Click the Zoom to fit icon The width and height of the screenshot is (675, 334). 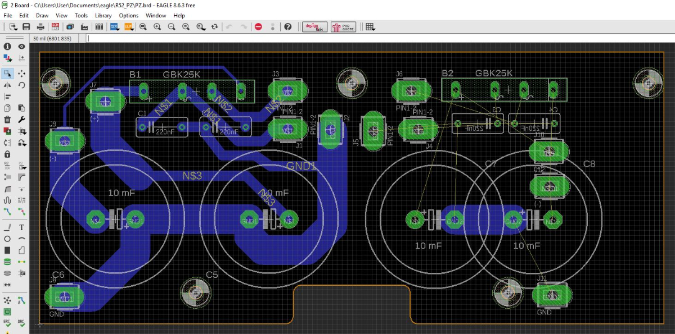(143, 26)
